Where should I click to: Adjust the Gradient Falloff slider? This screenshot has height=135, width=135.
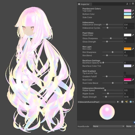click(x=113, y=77)
